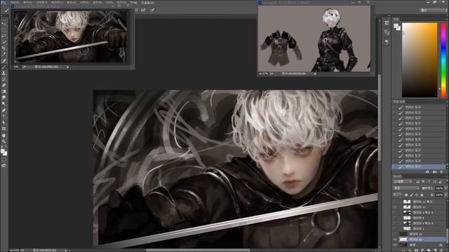Image resolution: width=449 pixels, height=252 pixels.
Task: Select the Horizontal Type tool
Action: pos(4,116)
